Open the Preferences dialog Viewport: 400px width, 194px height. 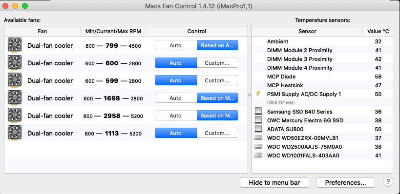coord(345,182)
